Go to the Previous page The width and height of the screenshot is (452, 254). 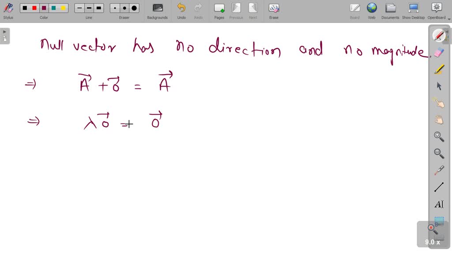coord(236,11)
